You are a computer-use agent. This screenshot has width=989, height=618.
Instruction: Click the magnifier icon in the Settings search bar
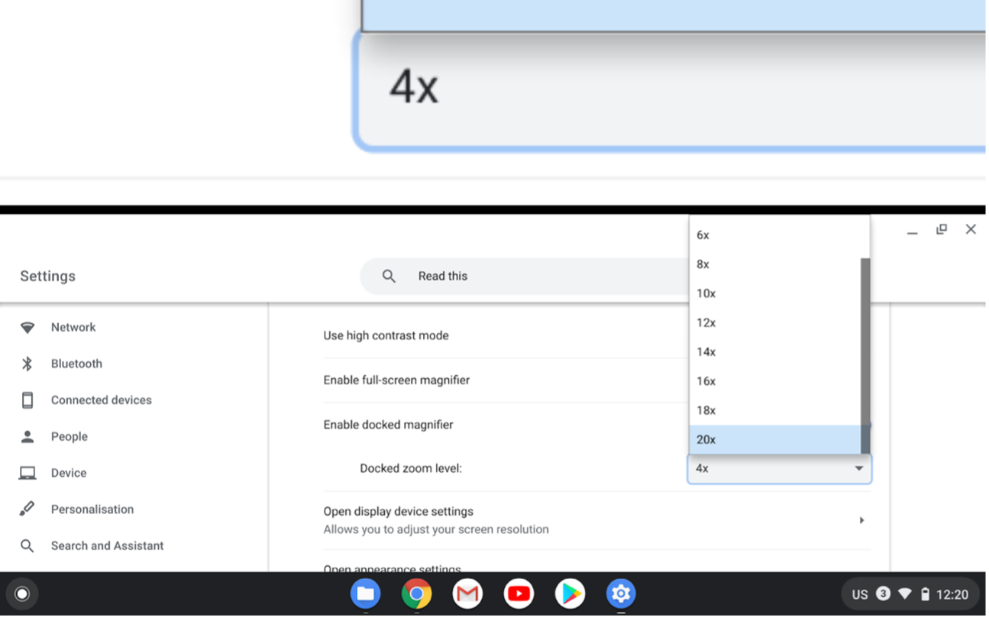tap(389, 276)
